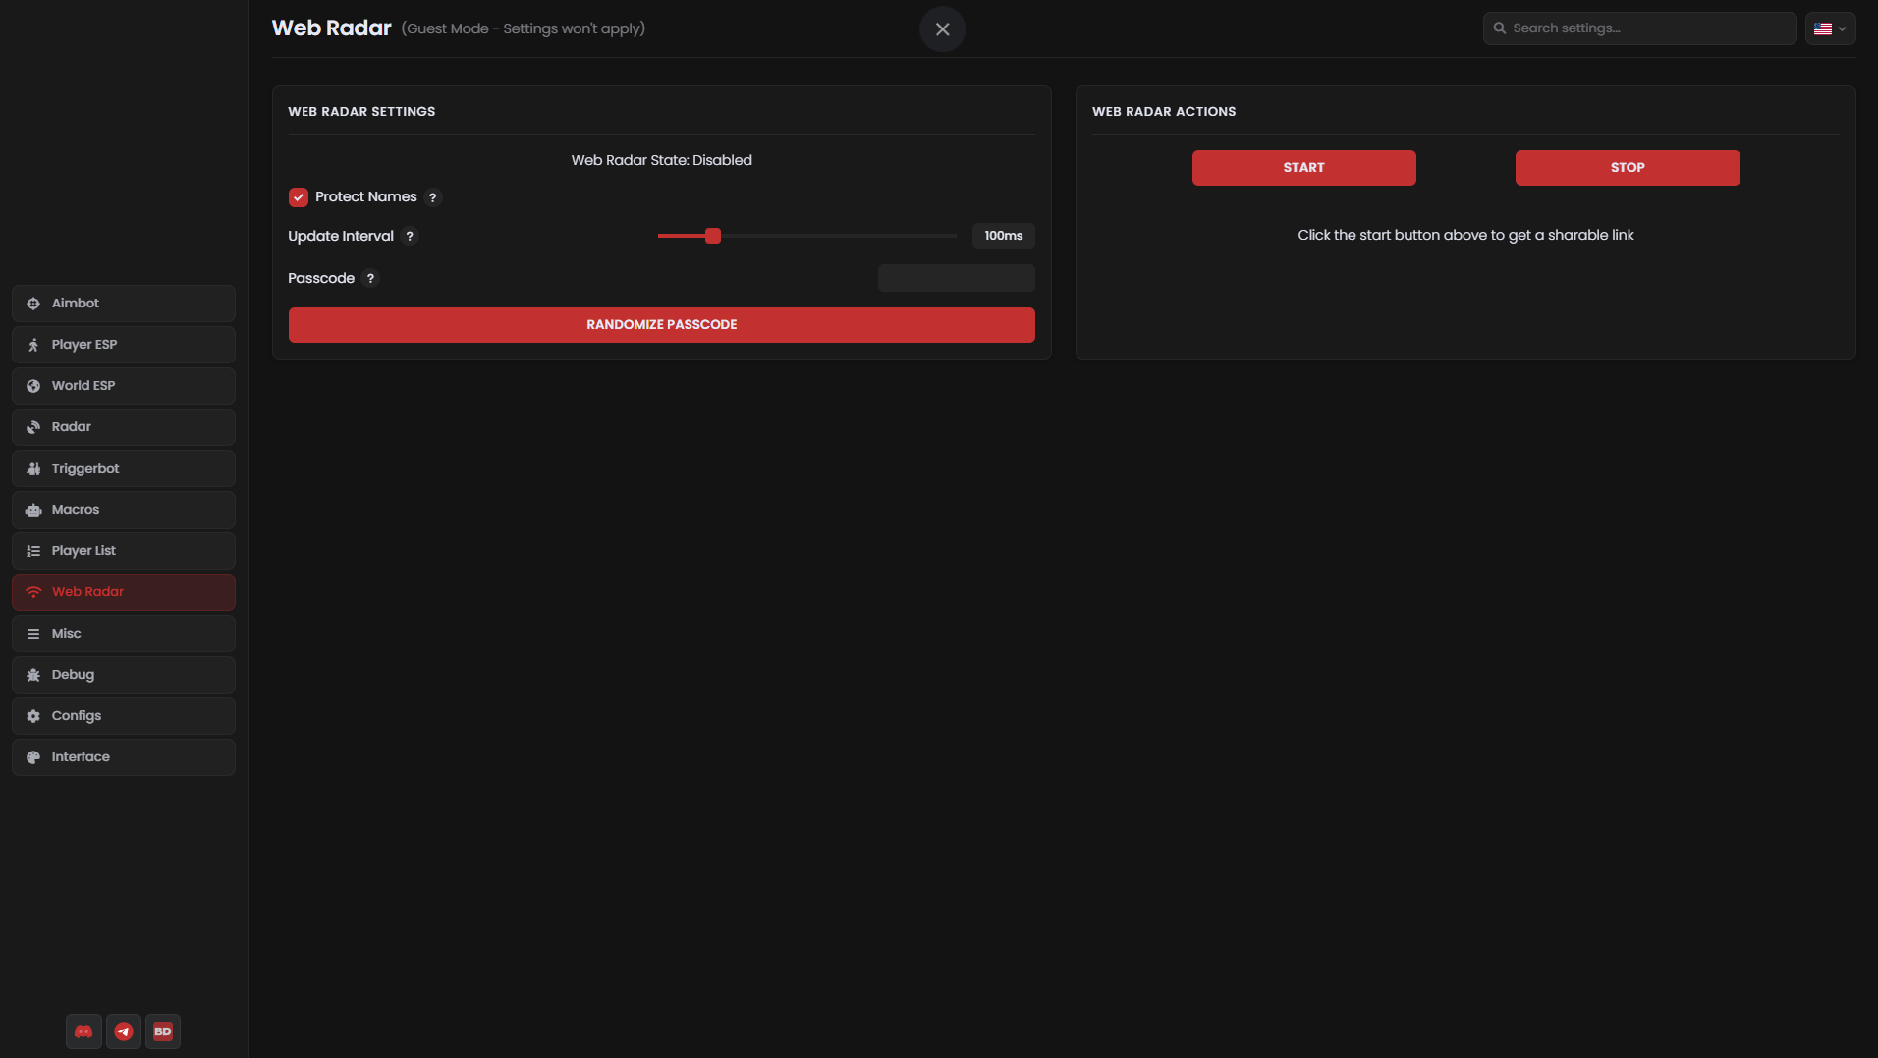
Task: Open the Telegram link icon
Action: [124, 1031]
